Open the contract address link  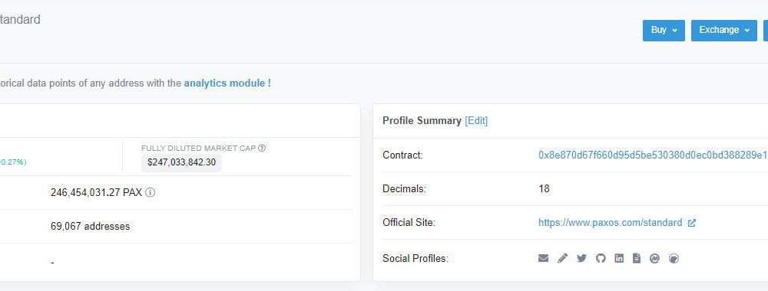coord(653,155)
